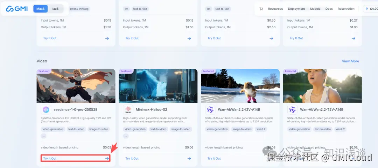Open Wan2.2-I2V skating rabbit thumbnail
The width and height of the screenshot is (378, 168).
pyautogui.click(x=240, y=86)
